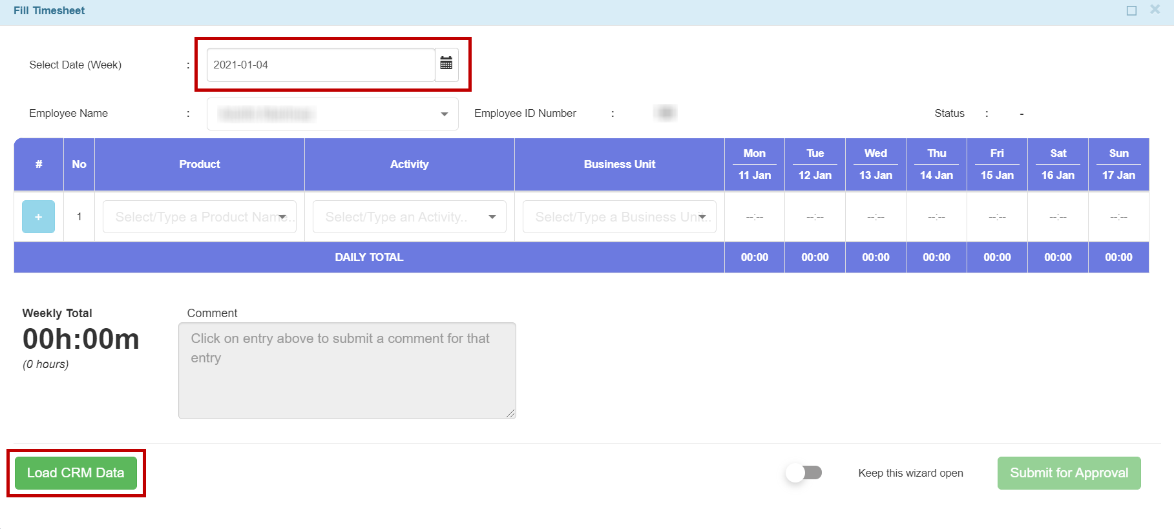Enter time in Mon 11 Jan cell
1174x529 pixels.
pyautogui.click(x=754, y=217)
